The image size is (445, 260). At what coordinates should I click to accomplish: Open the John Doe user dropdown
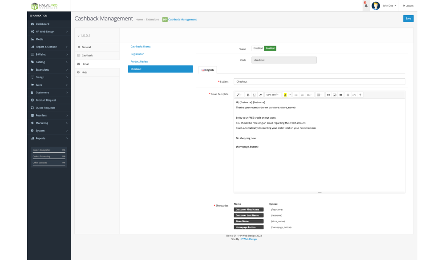389,6
